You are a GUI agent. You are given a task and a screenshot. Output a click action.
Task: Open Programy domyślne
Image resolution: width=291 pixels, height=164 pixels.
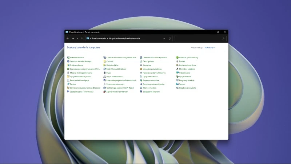(x=150, y=81)
